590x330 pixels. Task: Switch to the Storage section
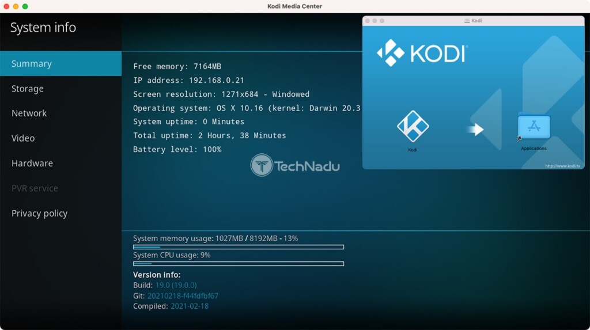(60, 89)
